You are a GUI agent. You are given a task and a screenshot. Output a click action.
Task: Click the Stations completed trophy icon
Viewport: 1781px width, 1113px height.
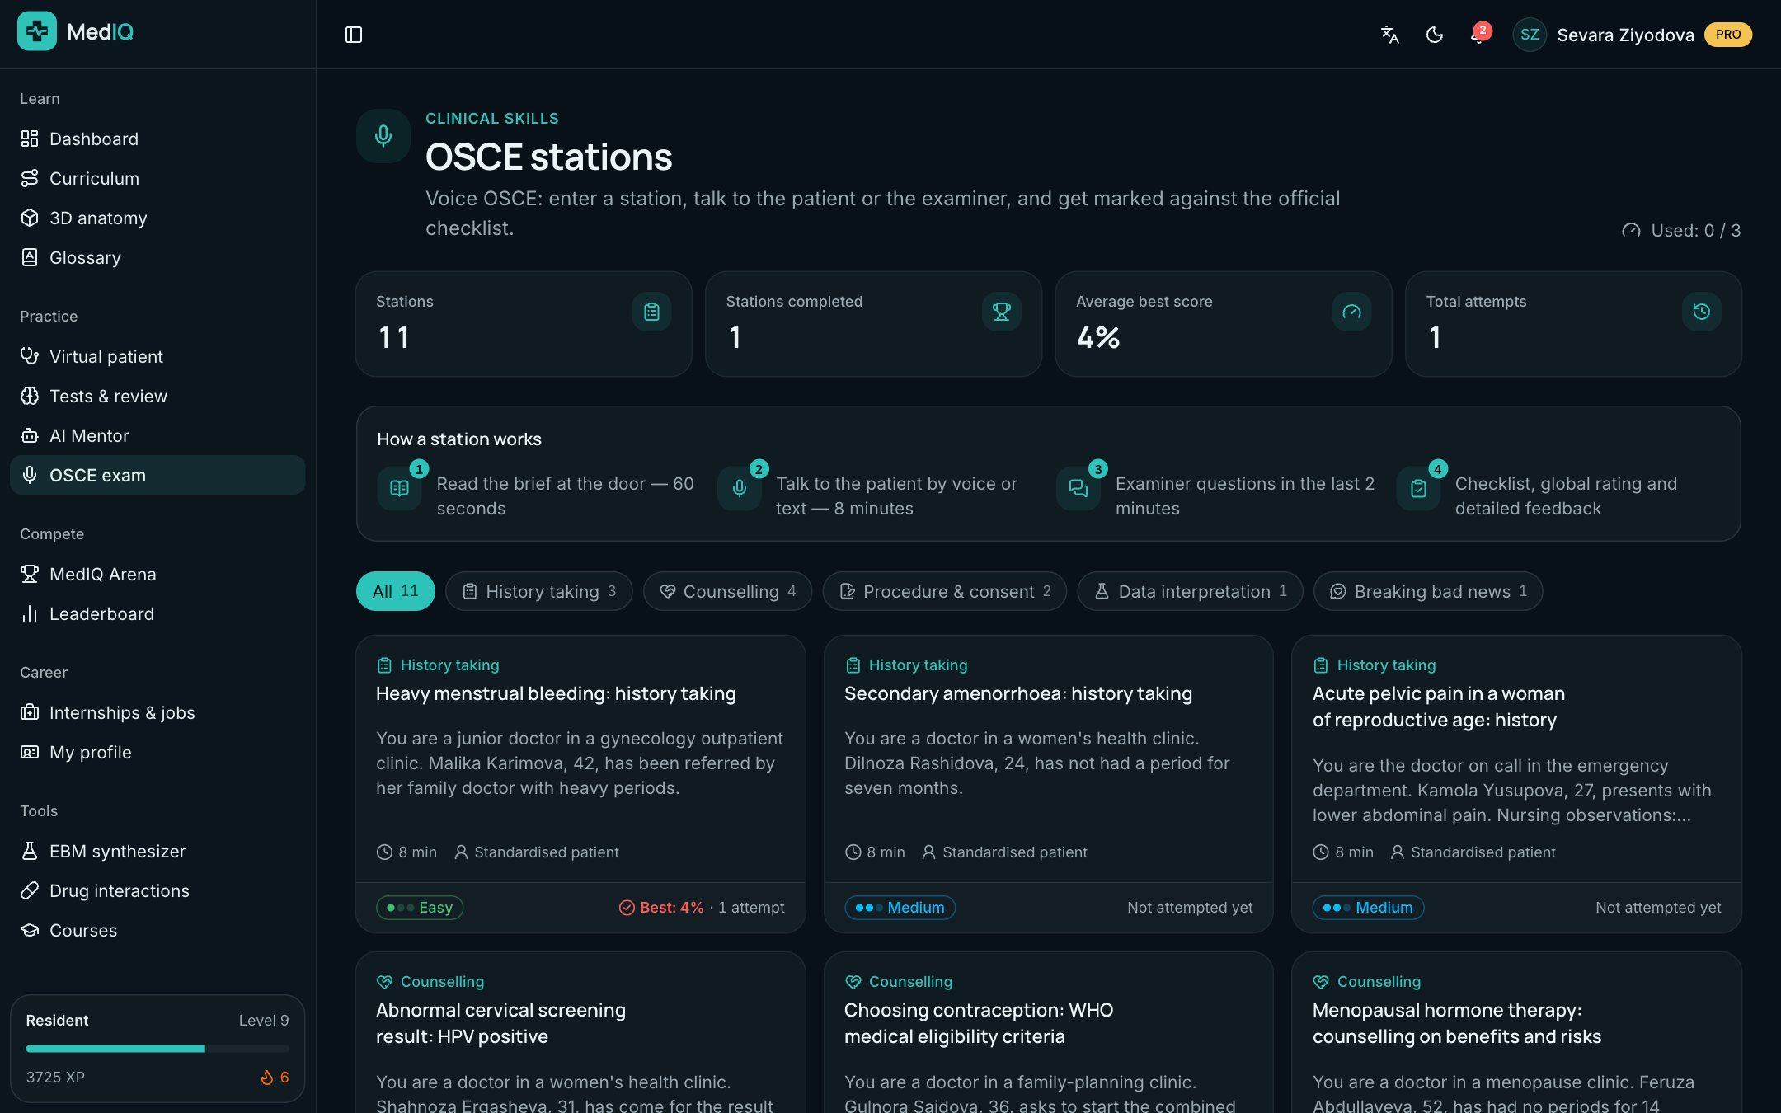click(1001, 312)
